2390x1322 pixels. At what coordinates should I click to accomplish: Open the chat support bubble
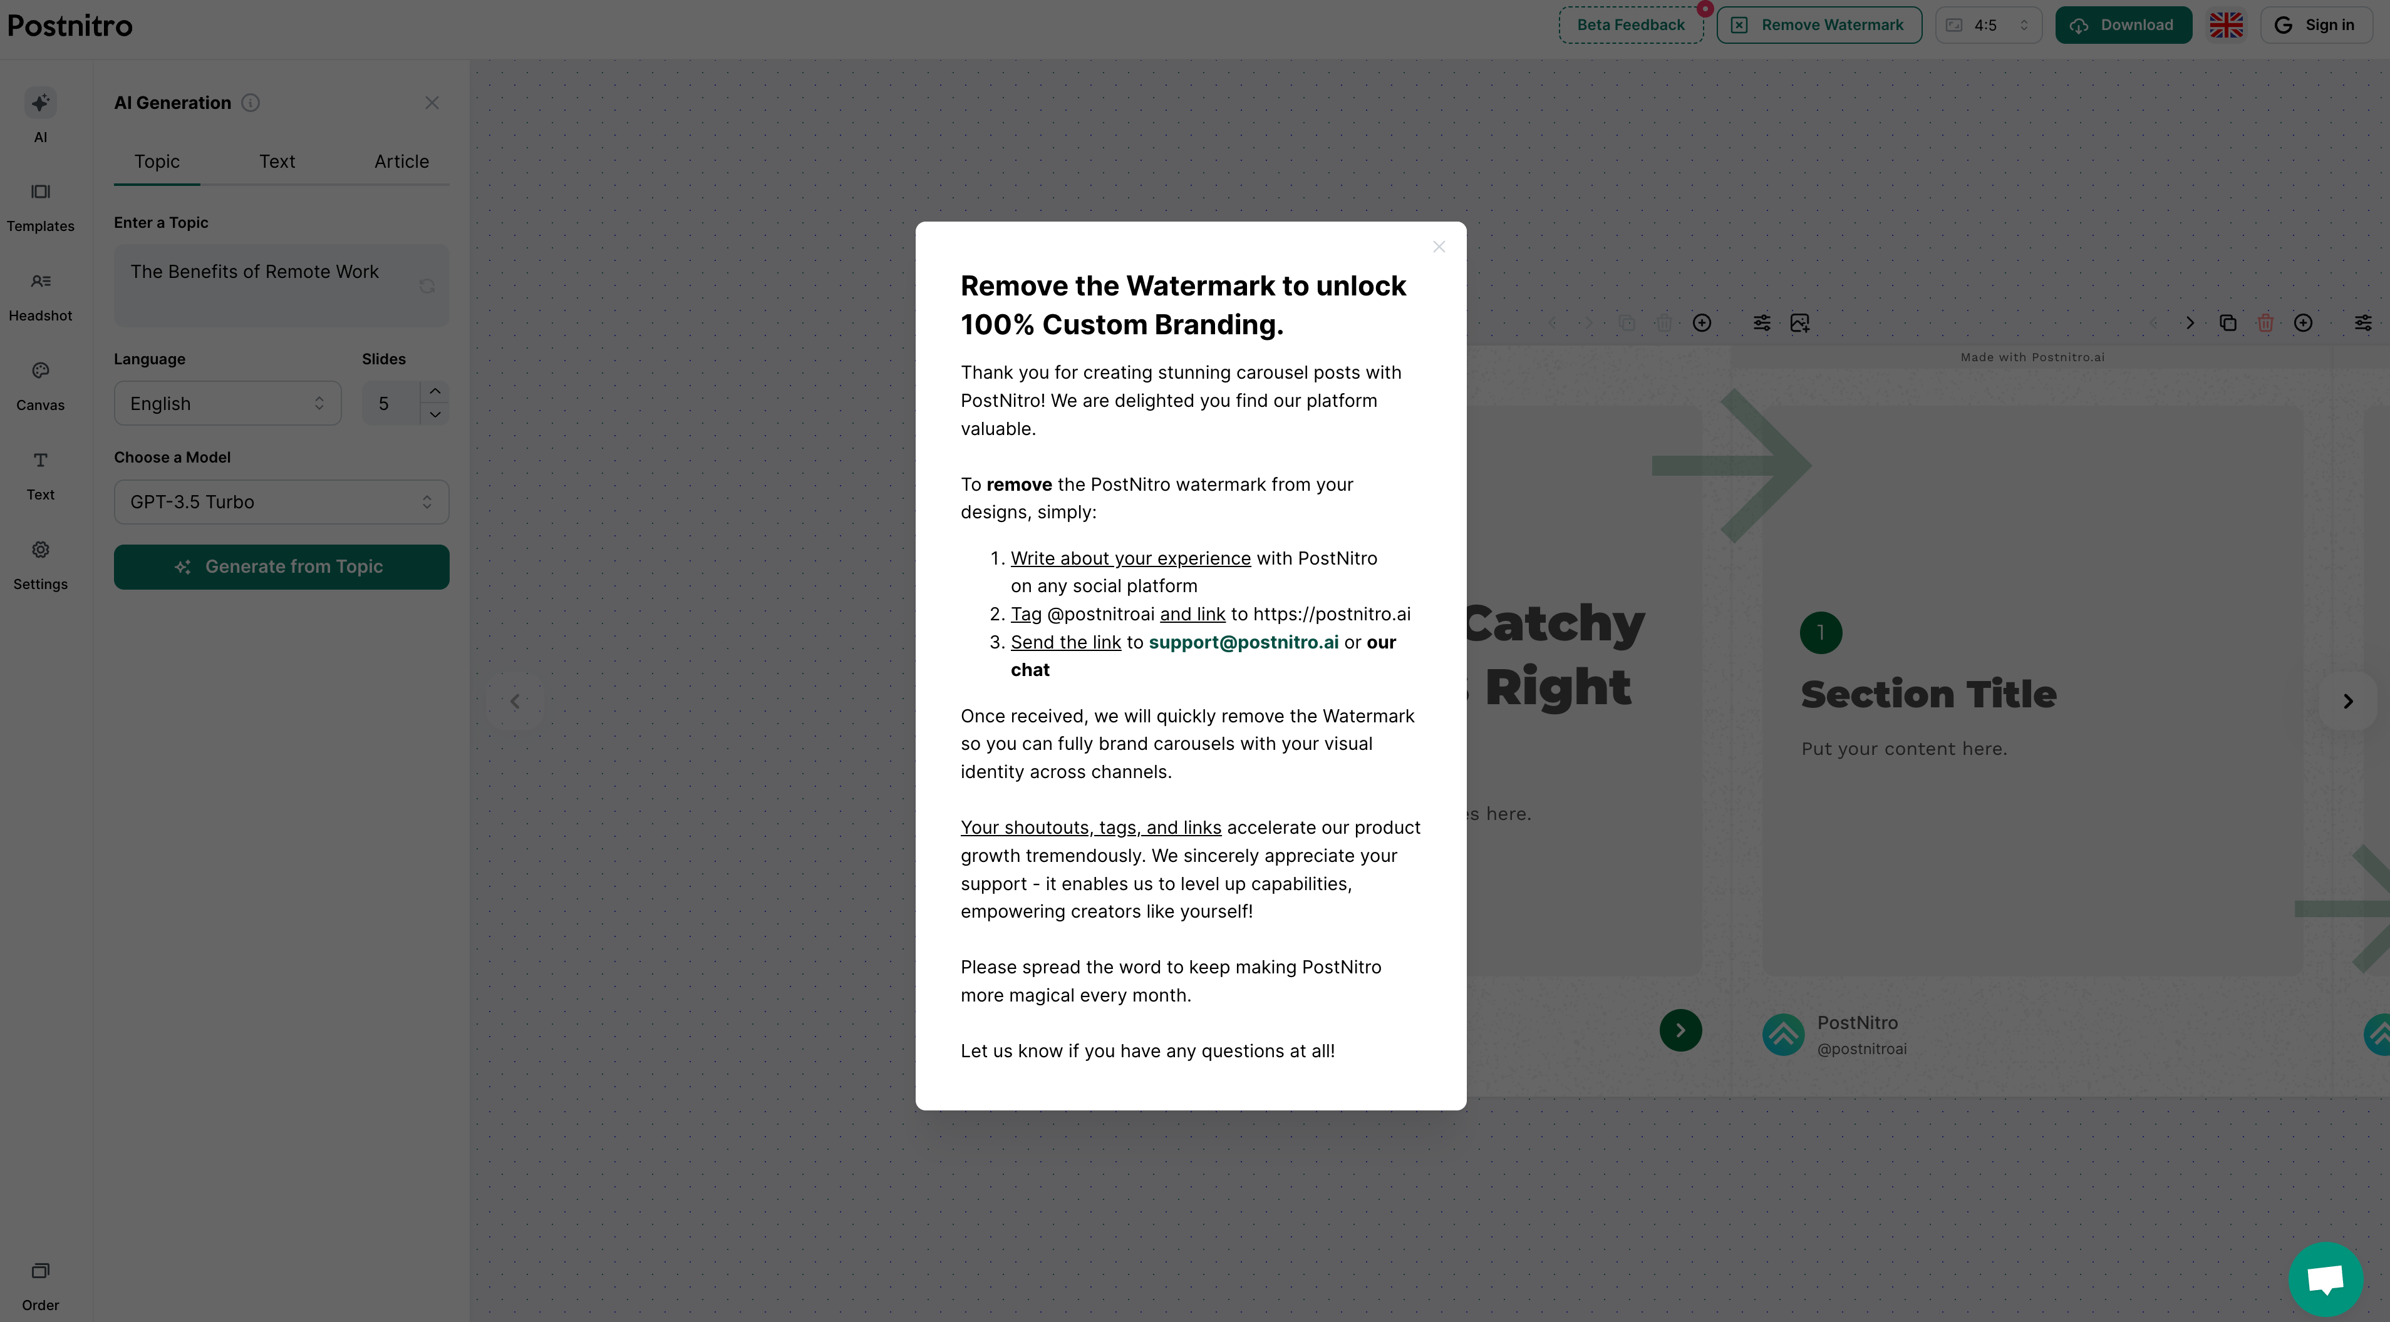(x=2325, y=1278)
